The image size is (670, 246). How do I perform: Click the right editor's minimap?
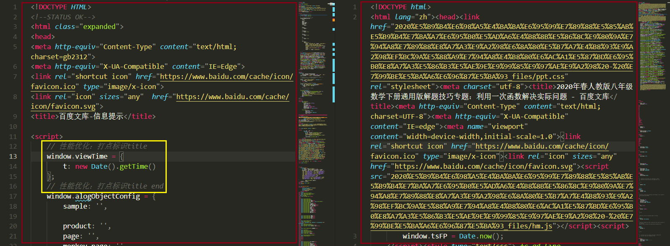point(653,123)
